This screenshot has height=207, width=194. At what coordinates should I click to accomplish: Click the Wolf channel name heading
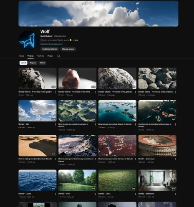[45, 31]
